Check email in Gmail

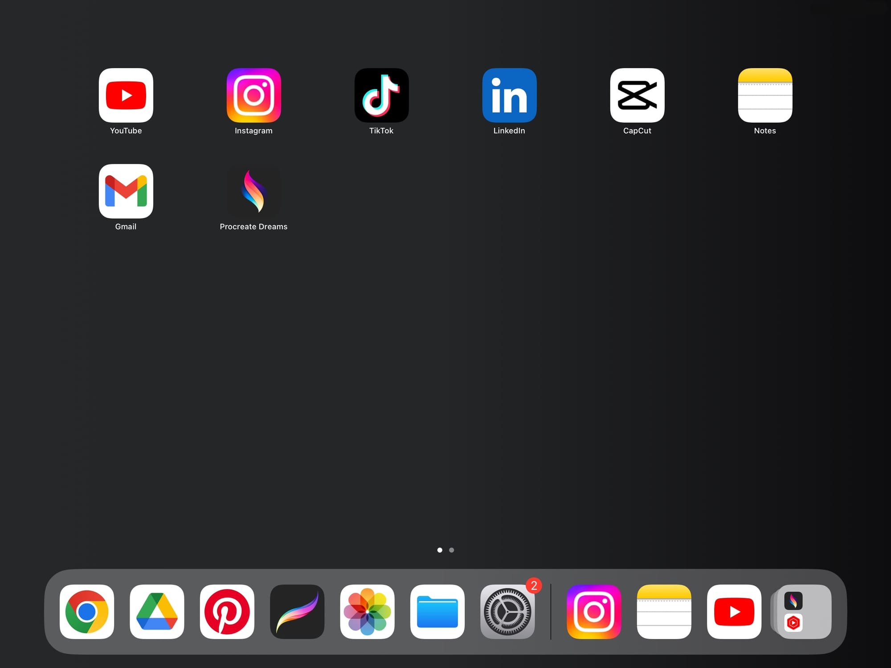126,191
